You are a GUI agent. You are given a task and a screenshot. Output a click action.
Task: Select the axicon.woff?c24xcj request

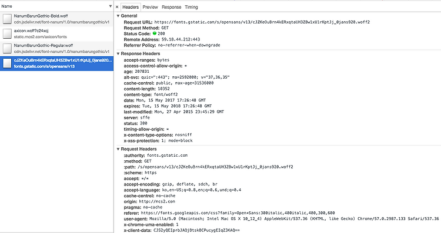56,33
